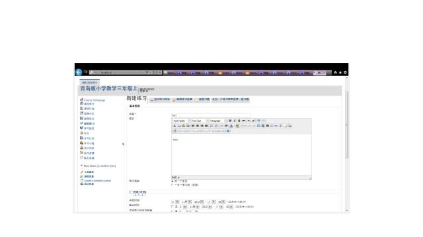Select the second exercise type radio button
Image resolution: width=423 pixels, height=237 pixels.
(x=173, y=185)
